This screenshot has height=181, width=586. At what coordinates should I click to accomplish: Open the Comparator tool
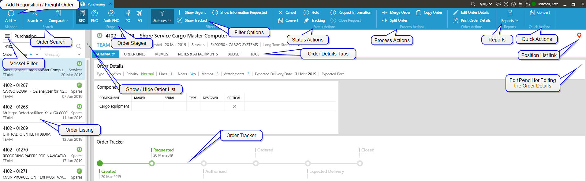pyautogui.click(x=58, y=16)
